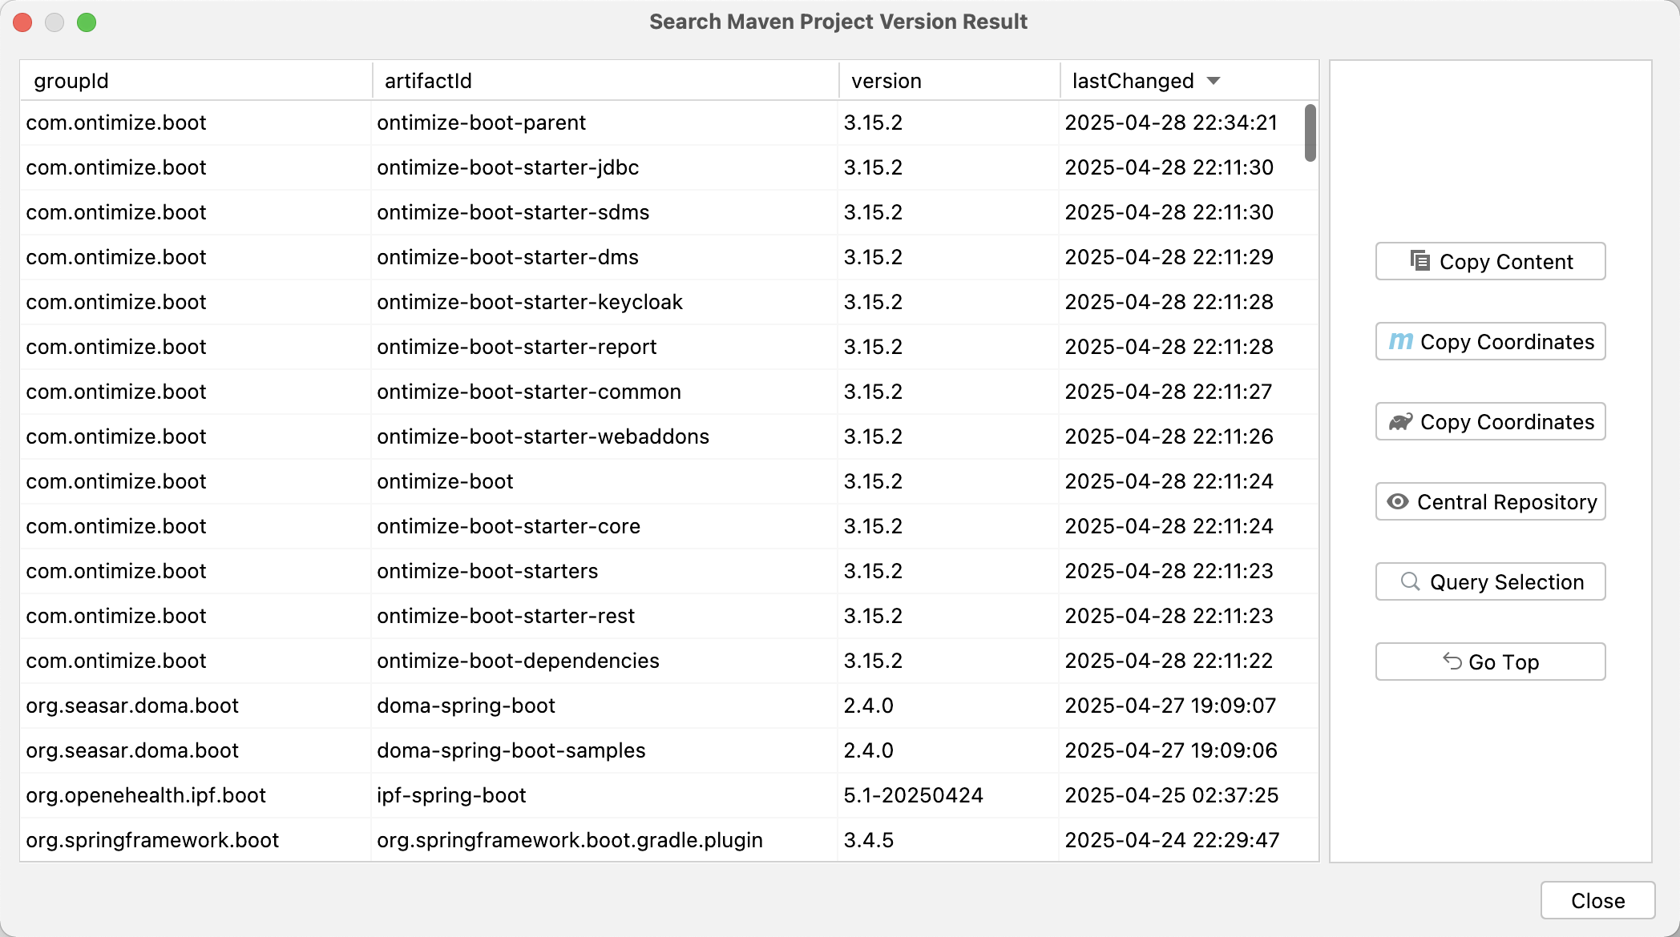Screen dimensions: 1680x937
Task: Select the ontimize-boot artifact cell
Action: tap(605, 481)
